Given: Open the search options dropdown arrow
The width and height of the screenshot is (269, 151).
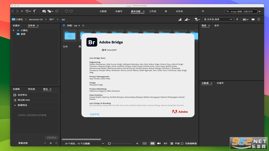Looking at the screenshot, I should coord(260,11).
